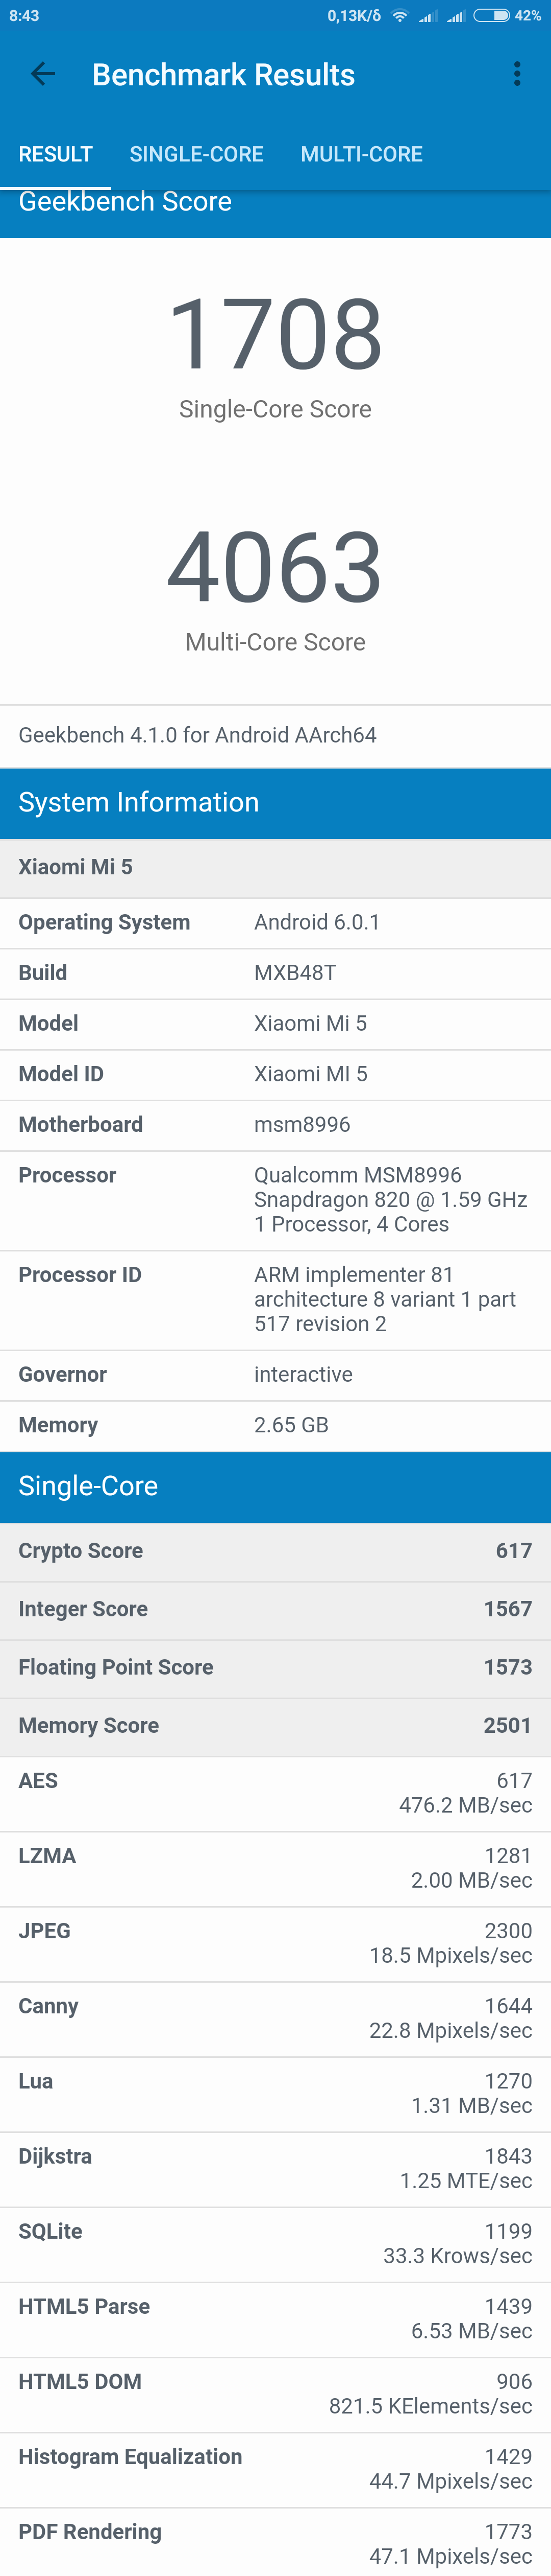Tap the Governor interactive row
The height and width of the screenshot is (2576, 551).
coord(275,1374)
